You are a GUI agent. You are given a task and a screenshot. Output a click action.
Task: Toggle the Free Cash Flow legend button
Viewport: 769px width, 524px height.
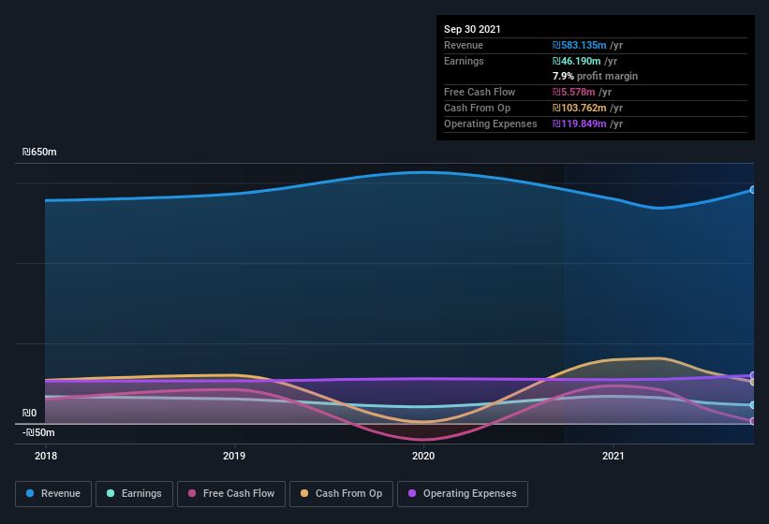tap(231, 494)
